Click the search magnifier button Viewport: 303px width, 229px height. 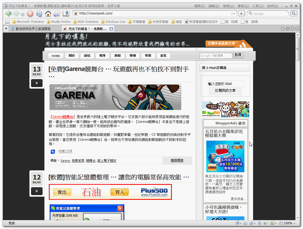click(294, 13)
